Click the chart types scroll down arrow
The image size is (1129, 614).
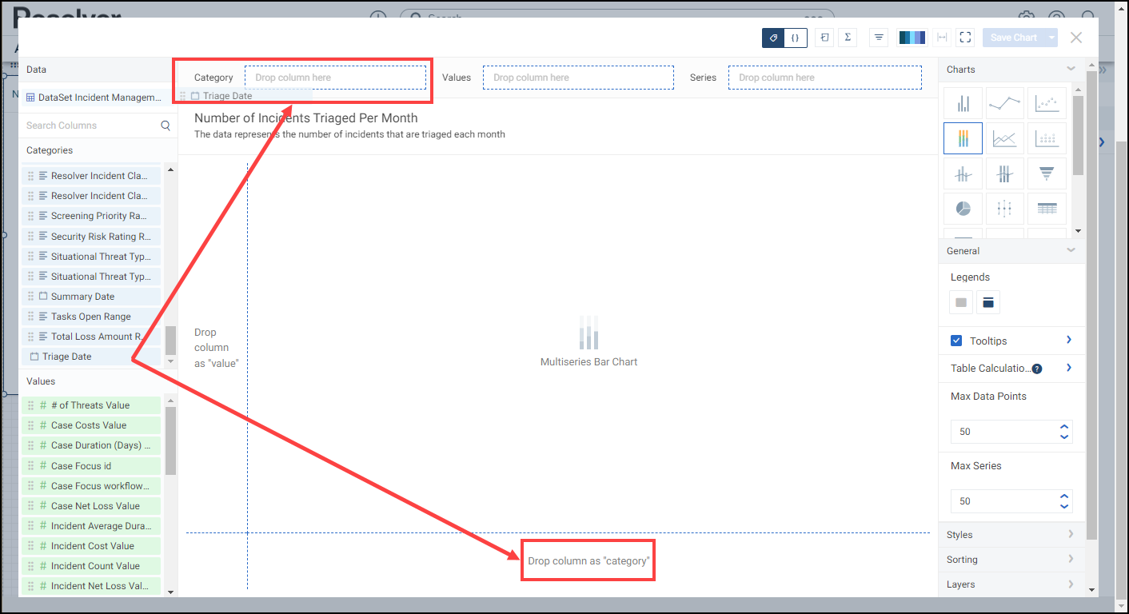pos(1079,231)
